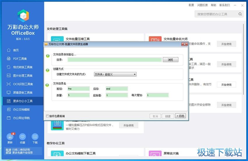Click the 下载 download icon
This screenshot has height=161, width=248.
coord(35,137)
